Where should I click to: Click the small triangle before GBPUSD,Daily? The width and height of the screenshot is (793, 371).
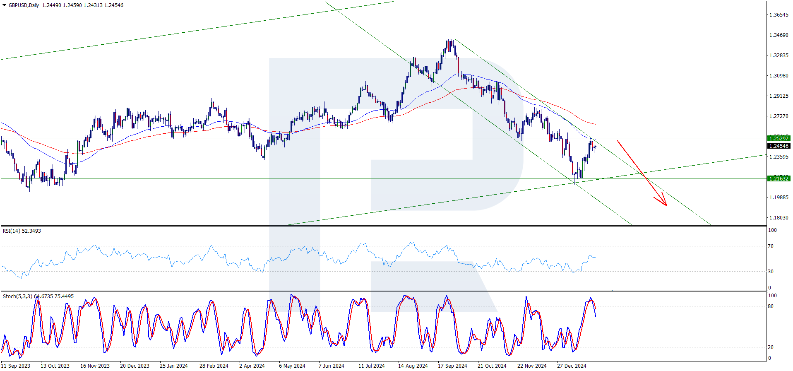(x=5, y=5)
